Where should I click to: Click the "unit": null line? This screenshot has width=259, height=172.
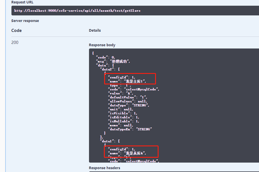(x=120, y=109)
